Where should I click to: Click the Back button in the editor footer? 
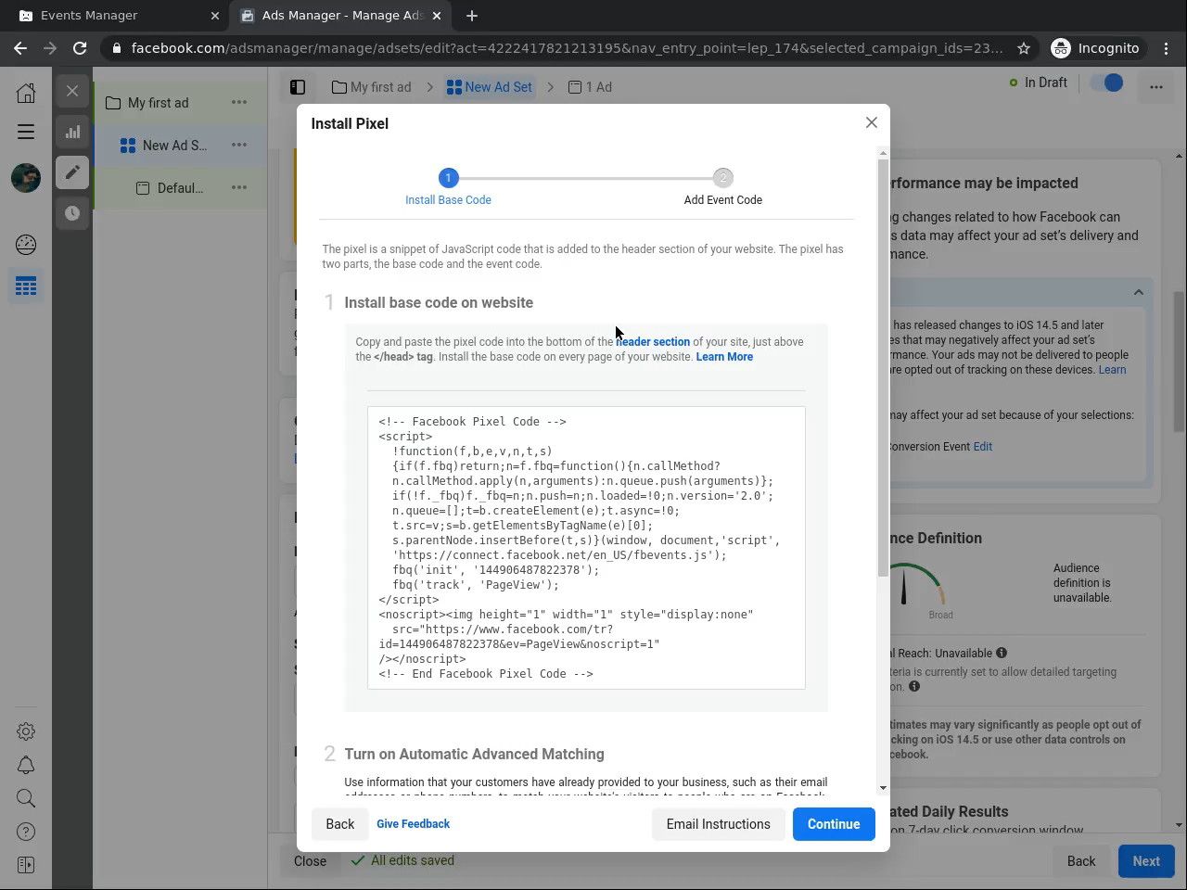(x=1081, y=861)
